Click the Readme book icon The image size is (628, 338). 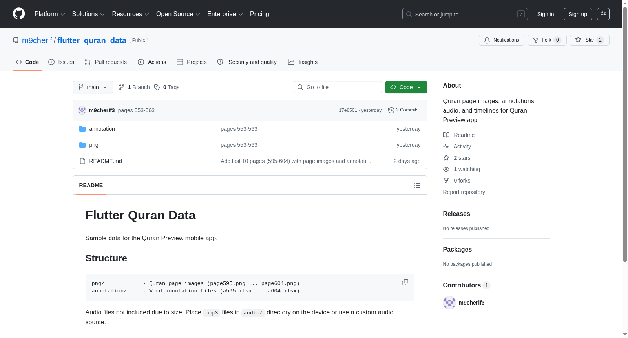point(446,135)
